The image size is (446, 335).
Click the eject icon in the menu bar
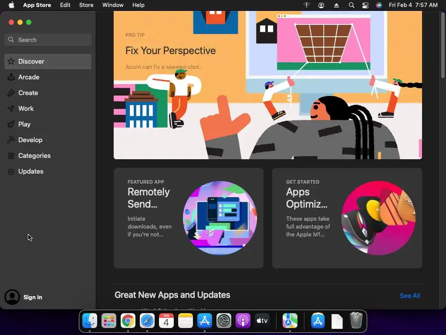tap(336, 5)
